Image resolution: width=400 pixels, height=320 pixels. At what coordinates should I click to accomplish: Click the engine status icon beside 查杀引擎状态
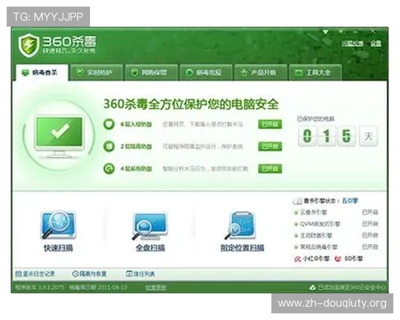click(x=297, y=201)
